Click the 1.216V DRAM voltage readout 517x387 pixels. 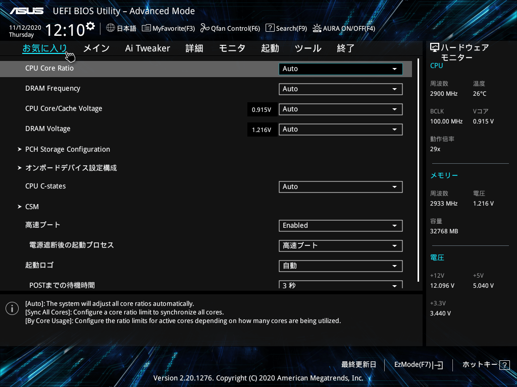coord(262,130)
